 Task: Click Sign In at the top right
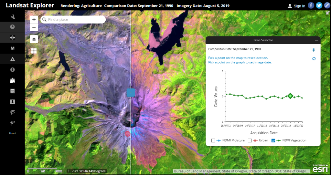click(296, 6)
